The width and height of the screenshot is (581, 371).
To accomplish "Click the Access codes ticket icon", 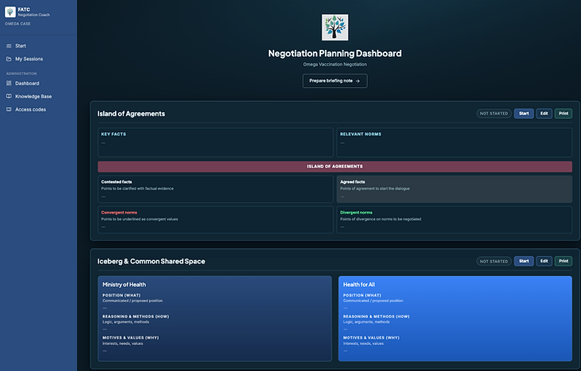I will tap(9, 109).
